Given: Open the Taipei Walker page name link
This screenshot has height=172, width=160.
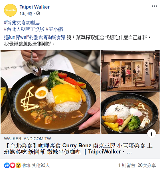Looking at the screenshot, I should coord(35,7).
